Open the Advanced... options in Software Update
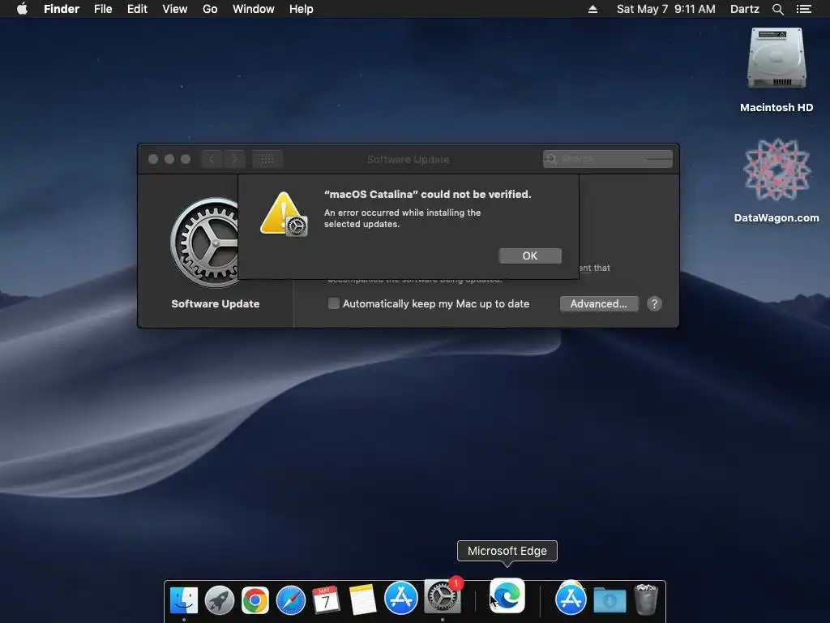The image size is (830, 623). [599, 303]
